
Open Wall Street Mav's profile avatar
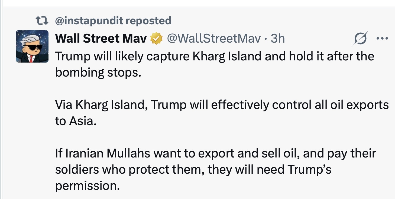pos(32,46)
